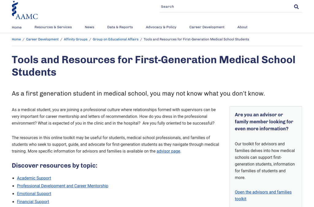The width and height of the screenshot is (314, 207).
Task: Select the News navigation item
Action: point(89,27)
